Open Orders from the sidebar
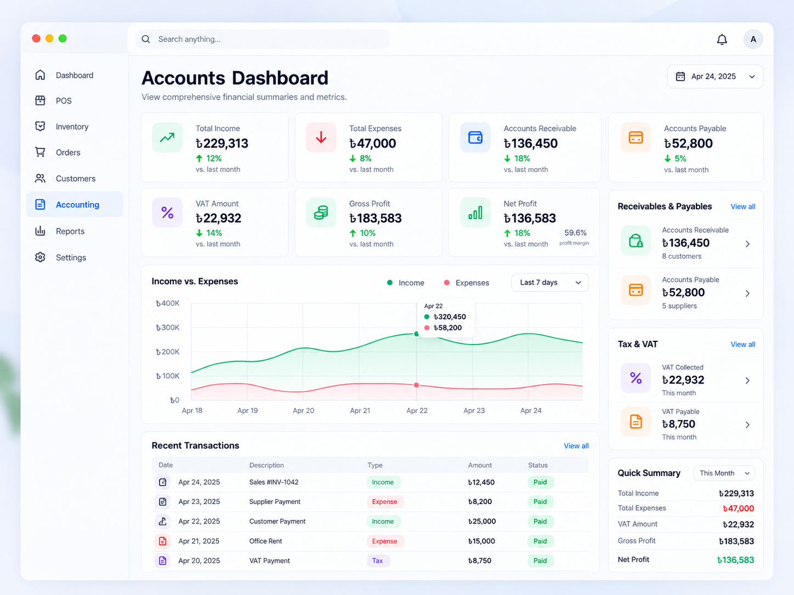Viewport: 794px width, 595px height. coord(75,152)
